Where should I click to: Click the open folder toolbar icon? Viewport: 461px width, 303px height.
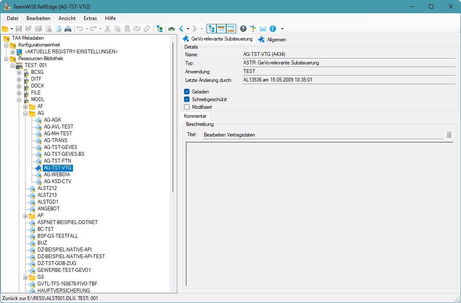pyautogui.click(x=5, y=29)
